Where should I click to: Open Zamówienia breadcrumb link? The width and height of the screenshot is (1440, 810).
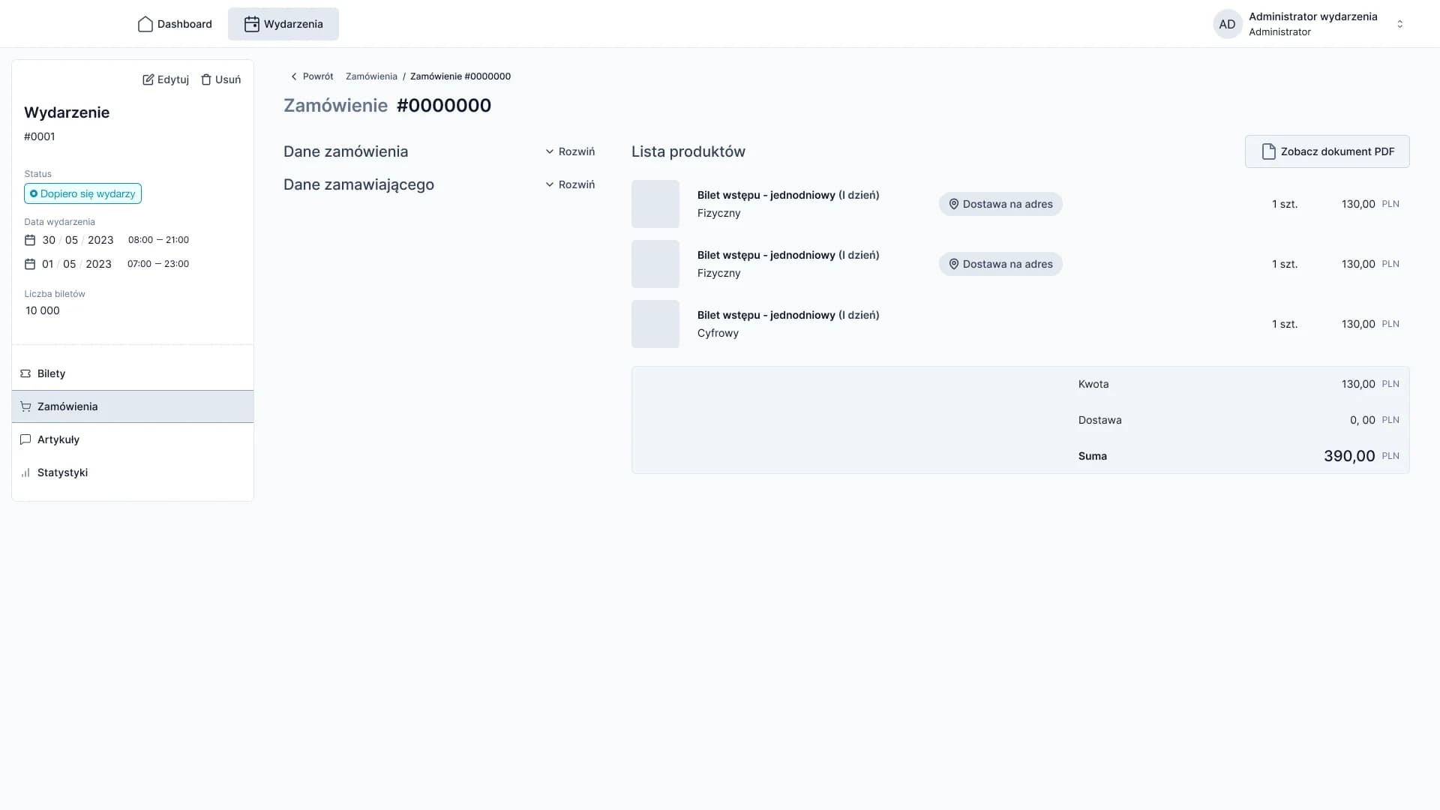coord(371,76)
